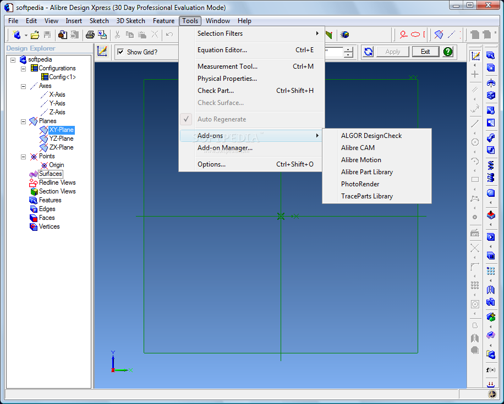Open TraceParts Library add-on
Viewport: 504px width, 404px height.
click(x=377, y=196)
